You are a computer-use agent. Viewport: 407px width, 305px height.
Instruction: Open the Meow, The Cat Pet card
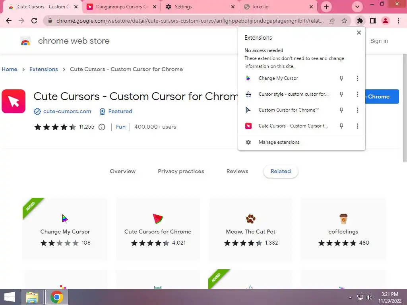click(x=250, y=229)
